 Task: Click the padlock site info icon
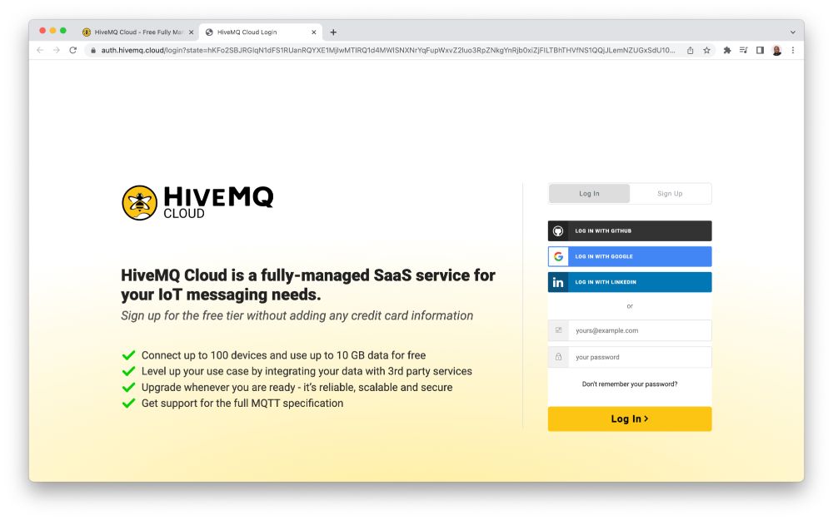point(93,51)
